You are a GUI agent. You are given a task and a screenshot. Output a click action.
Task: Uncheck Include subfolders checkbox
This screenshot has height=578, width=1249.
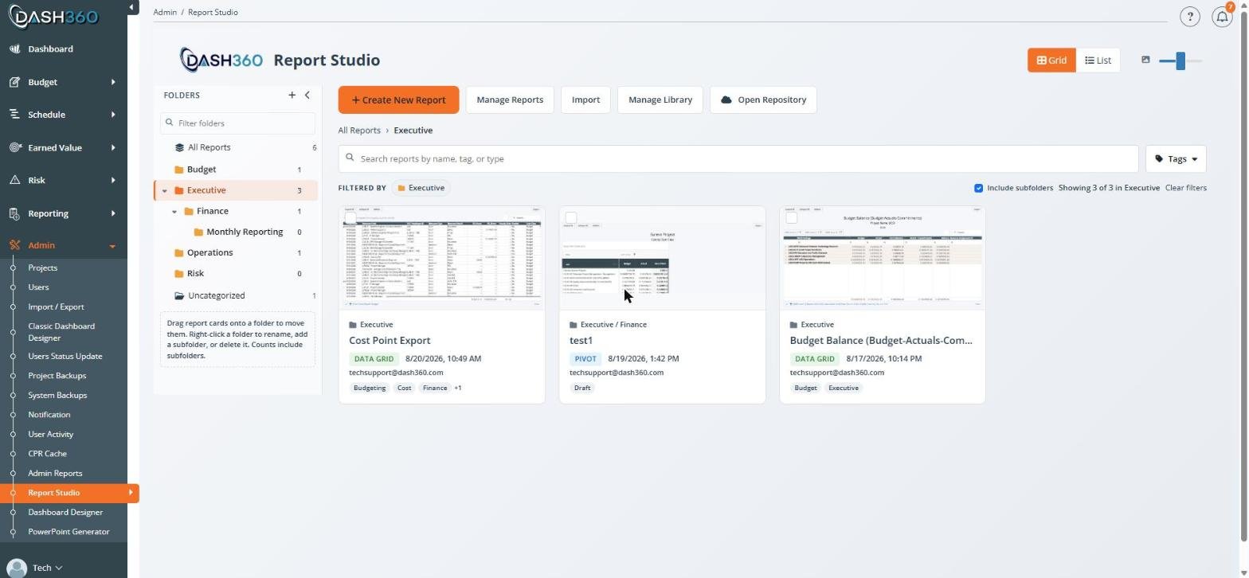point(978,188)
